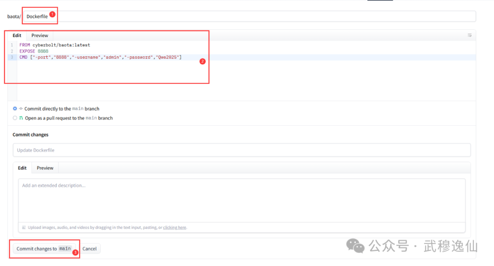Viewport: 494px width, 266px height.
Task: Switch to the code editor Preview tab
Action: coord(40,35)
